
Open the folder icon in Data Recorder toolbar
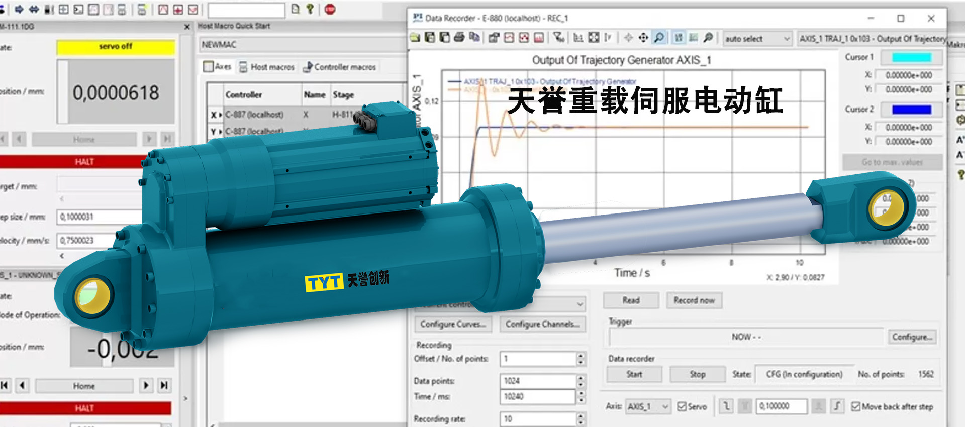pyautogui.click(x=415, y=38)
